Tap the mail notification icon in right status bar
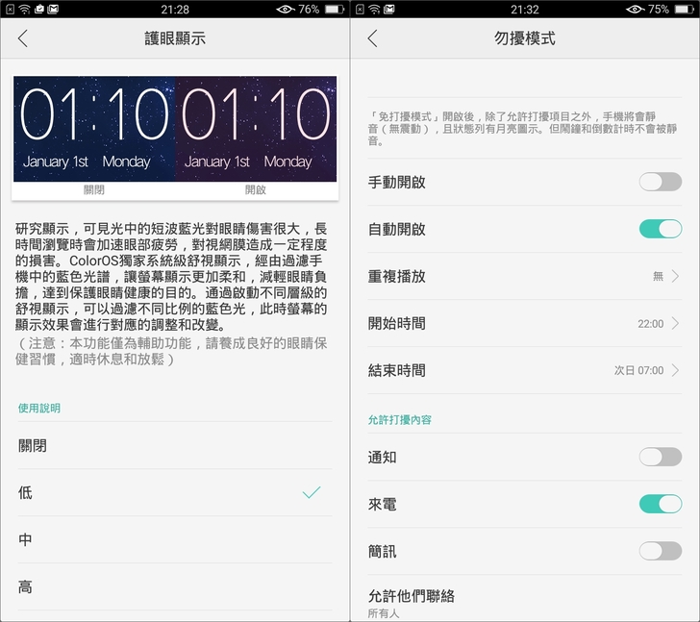 click(388, 9)
